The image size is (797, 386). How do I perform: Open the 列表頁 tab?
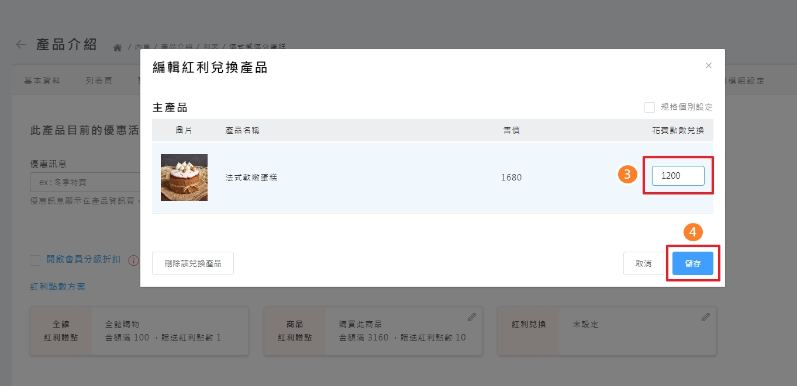(99, 81)
